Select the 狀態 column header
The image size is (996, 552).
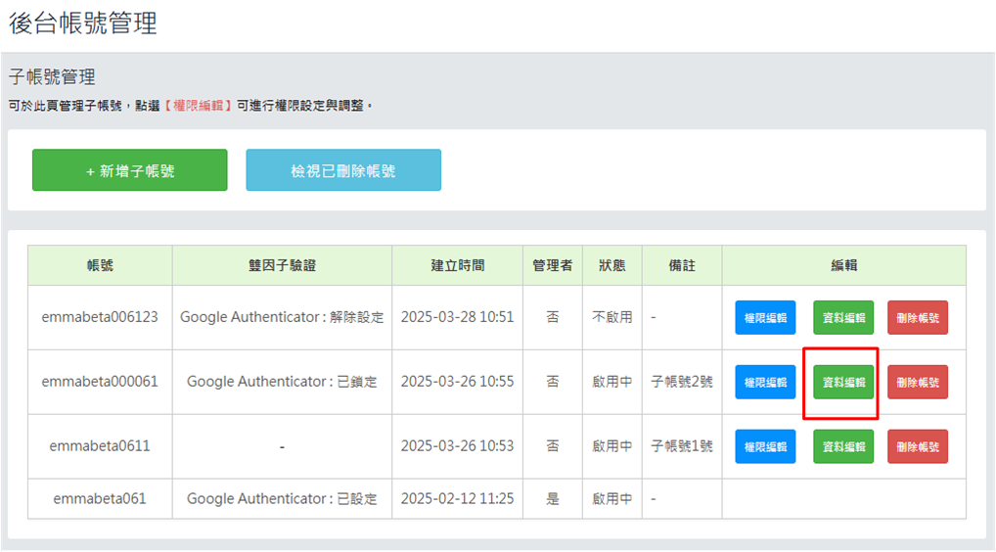(612, 265)
